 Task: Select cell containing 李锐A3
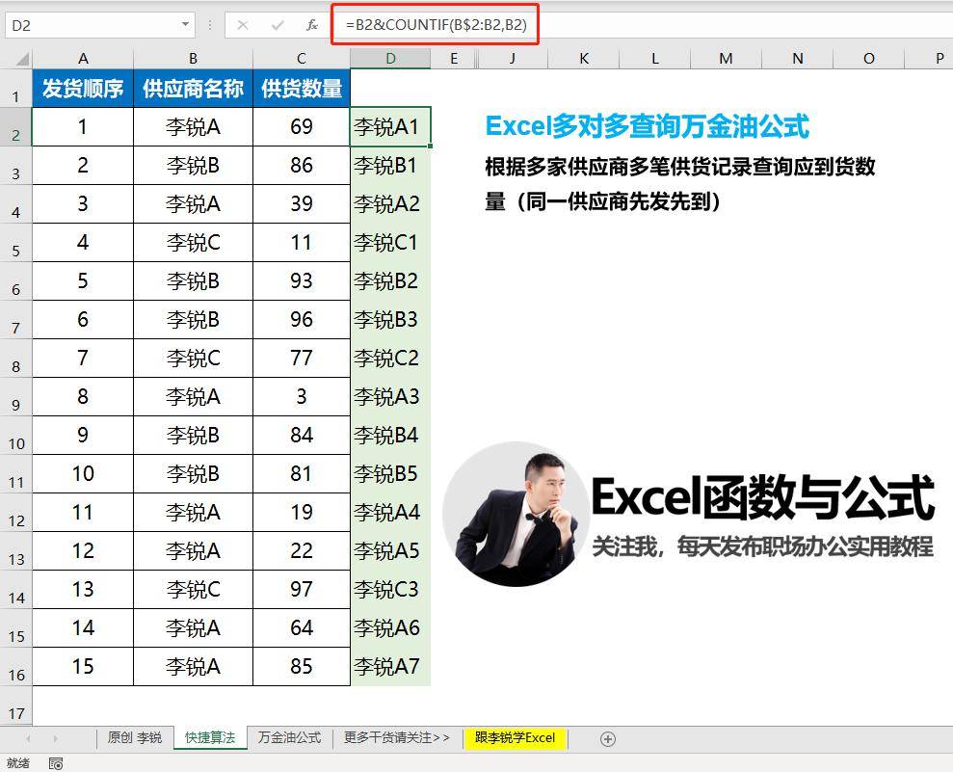(x=390, y=397)
